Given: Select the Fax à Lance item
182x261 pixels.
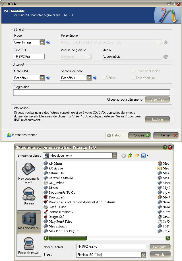Looking at the screenshot, I should pyautogui.click(x=55, y=207).
